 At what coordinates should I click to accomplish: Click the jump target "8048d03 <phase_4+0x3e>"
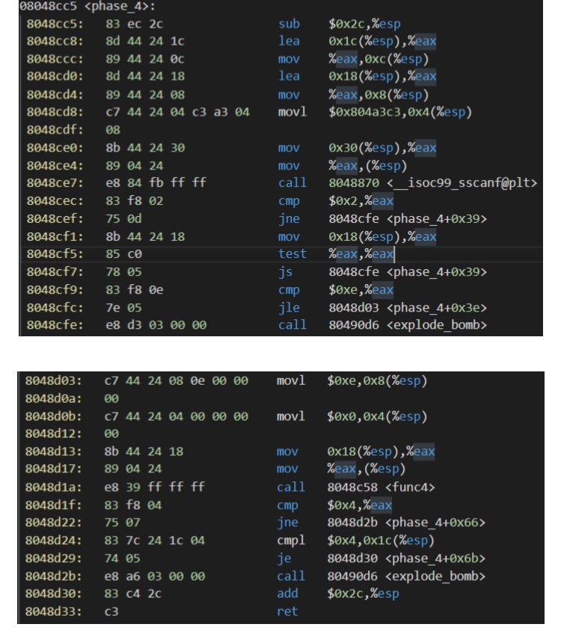point(408,308)
